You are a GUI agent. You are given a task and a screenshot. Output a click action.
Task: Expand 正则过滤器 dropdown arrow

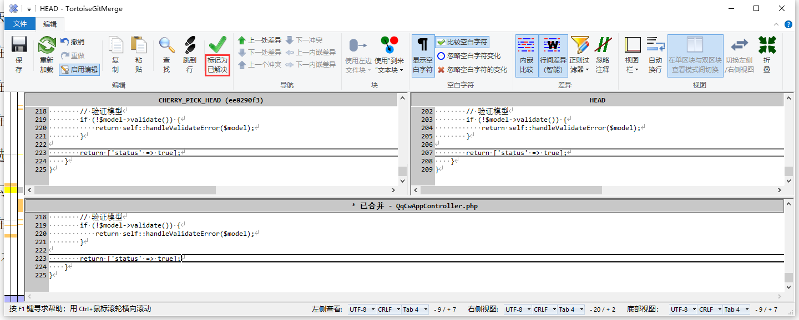coord(587,70)
